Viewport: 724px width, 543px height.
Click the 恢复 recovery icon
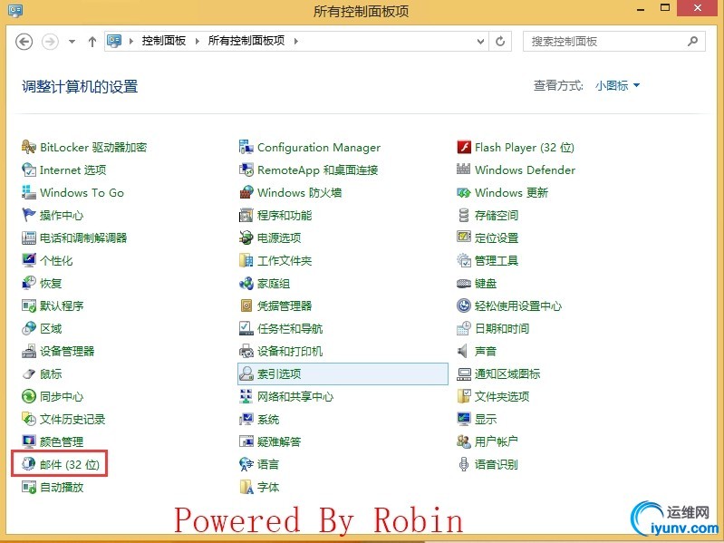click(29, 283)
